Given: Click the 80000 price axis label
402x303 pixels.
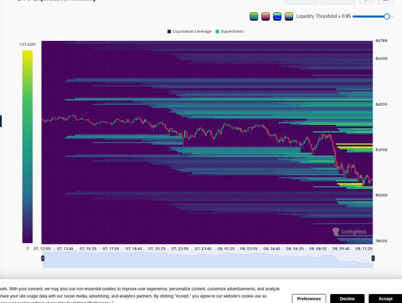Looking at the screenshot, I should point(381,195).
